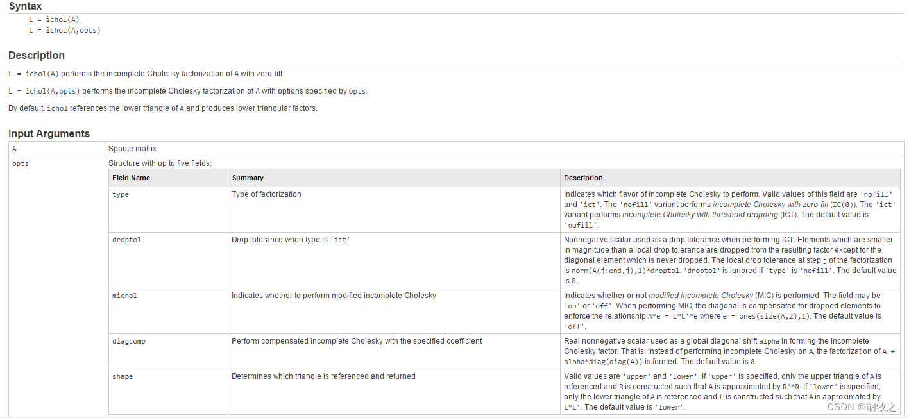Click the Syntax section heading
Image resolution: width=909 pixels, height=418 pixels.
pyautogui.click(x=26, y=6)
